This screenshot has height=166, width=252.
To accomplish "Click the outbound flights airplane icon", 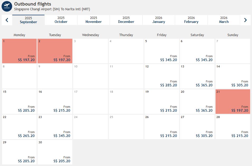I will (x=7, y=6).
